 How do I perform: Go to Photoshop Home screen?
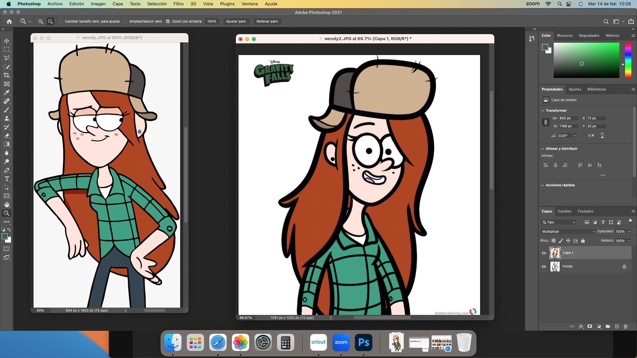(x=9, y=21)
